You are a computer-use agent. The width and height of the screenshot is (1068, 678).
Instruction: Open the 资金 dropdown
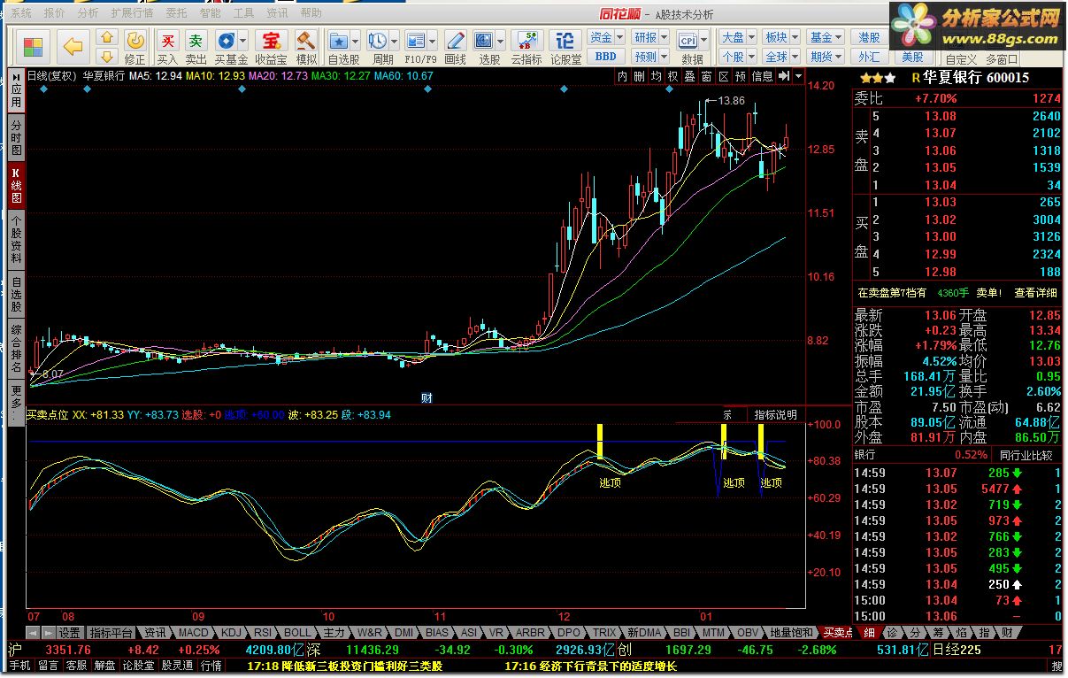pyautogui.click(x=606, y=37)
